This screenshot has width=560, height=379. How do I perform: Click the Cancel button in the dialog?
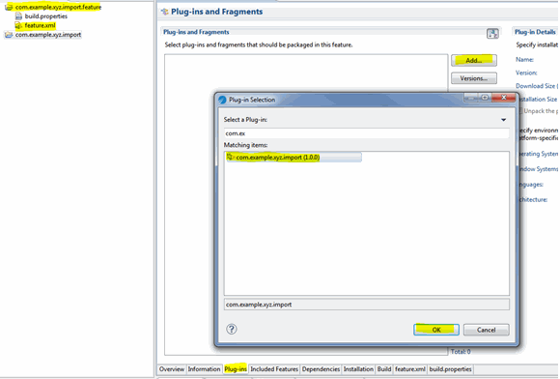click(x=486, y=330)
